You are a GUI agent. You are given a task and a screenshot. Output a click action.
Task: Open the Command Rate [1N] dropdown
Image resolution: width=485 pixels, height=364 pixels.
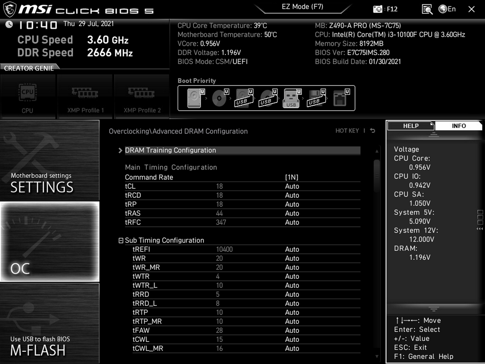click(292, 177)
